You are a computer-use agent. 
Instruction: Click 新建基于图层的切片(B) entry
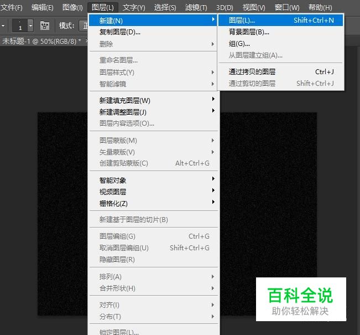point(153,220)
